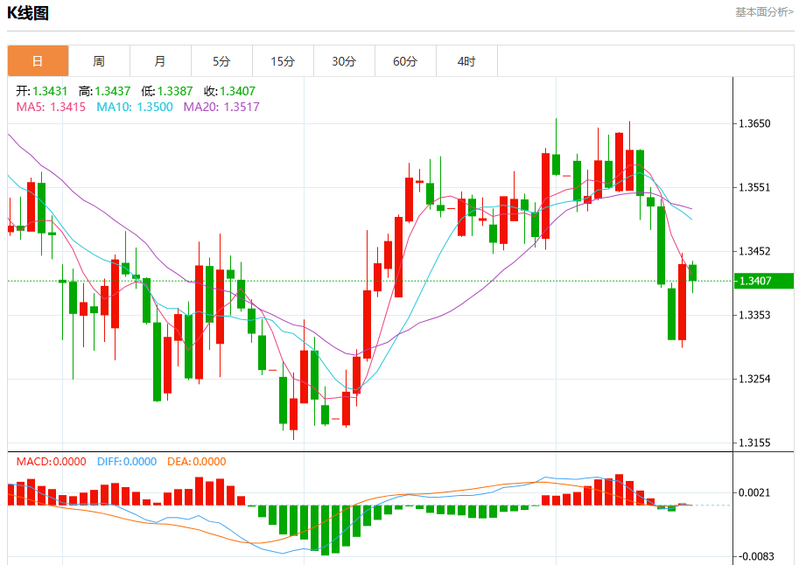Switch to the 15分 interval tab
Screen dimensions: 799x565
pos(283,61)
